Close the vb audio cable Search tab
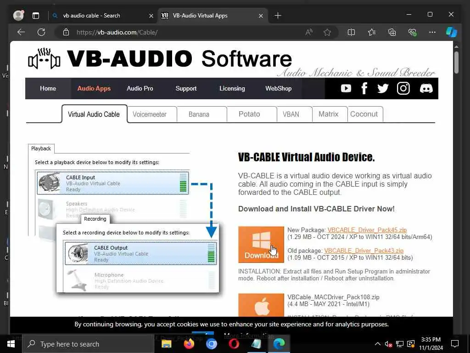 pos(151,16)
